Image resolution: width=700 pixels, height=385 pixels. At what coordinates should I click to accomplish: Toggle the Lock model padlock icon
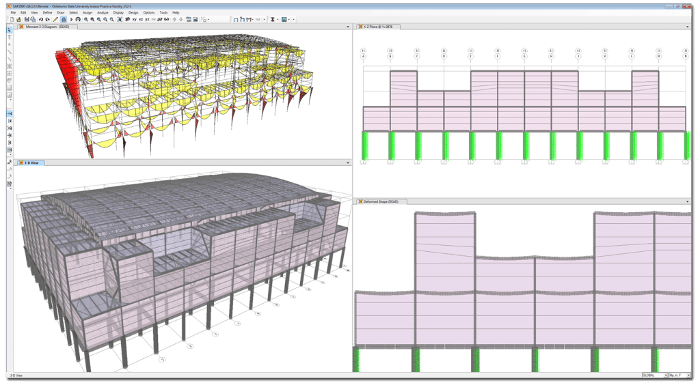point(64,19)
